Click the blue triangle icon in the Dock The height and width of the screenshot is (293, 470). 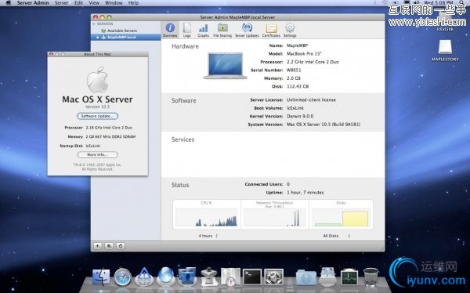click(144, 277)
